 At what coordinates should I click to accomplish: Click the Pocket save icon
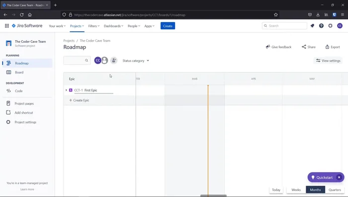pos(310,15)
